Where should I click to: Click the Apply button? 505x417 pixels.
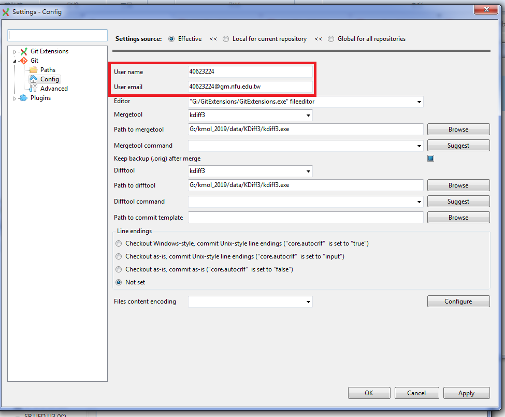pyautogui.click(x=466, y=393)
